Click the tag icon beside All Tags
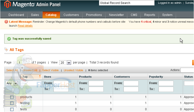 [6, 50]
